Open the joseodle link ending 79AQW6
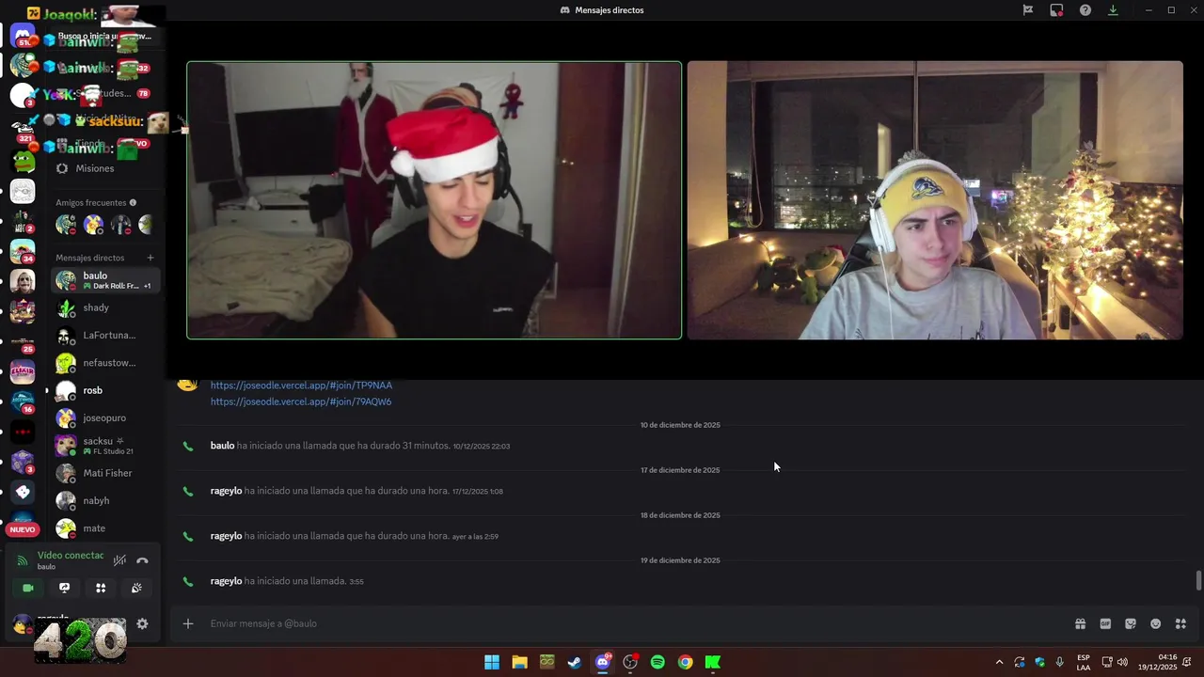This screenshot has width=1204, height=677. tap(301, 401)
